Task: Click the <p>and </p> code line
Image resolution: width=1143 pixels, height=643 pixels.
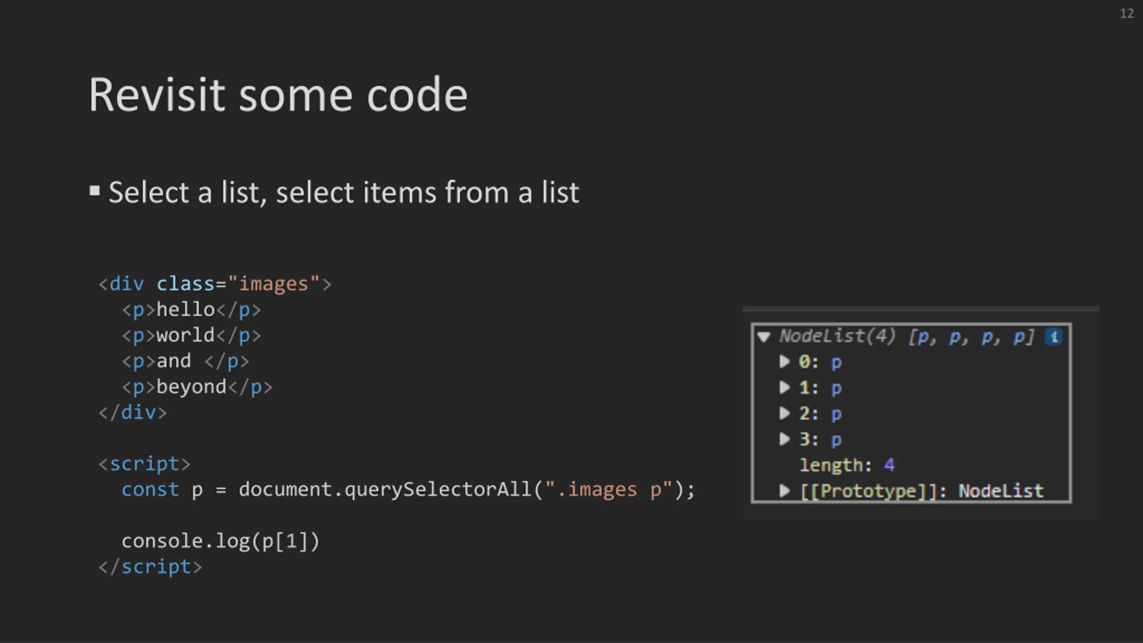Action: coord(186,361)
